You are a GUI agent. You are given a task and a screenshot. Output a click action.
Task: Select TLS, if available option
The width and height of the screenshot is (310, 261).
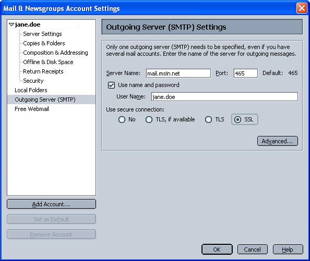(149, 119)
